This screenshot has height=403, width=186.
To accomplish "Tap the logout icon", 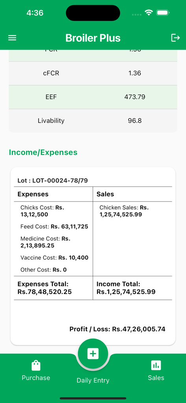I will 175,38.
